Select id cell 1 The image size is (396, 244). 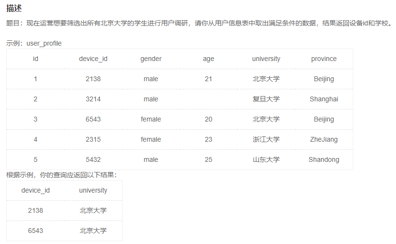36,79
